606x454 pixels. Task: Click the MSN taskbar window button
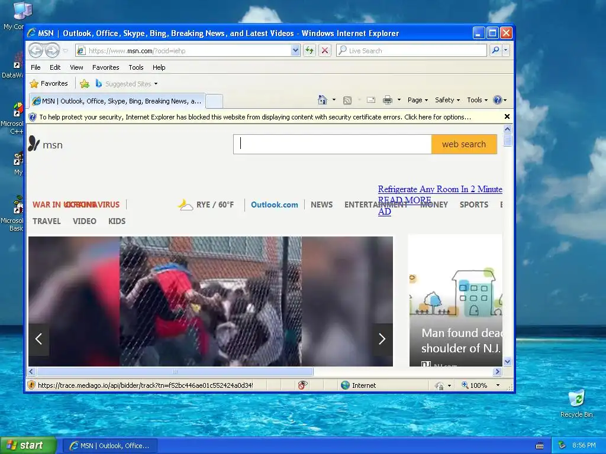(109, 446)
